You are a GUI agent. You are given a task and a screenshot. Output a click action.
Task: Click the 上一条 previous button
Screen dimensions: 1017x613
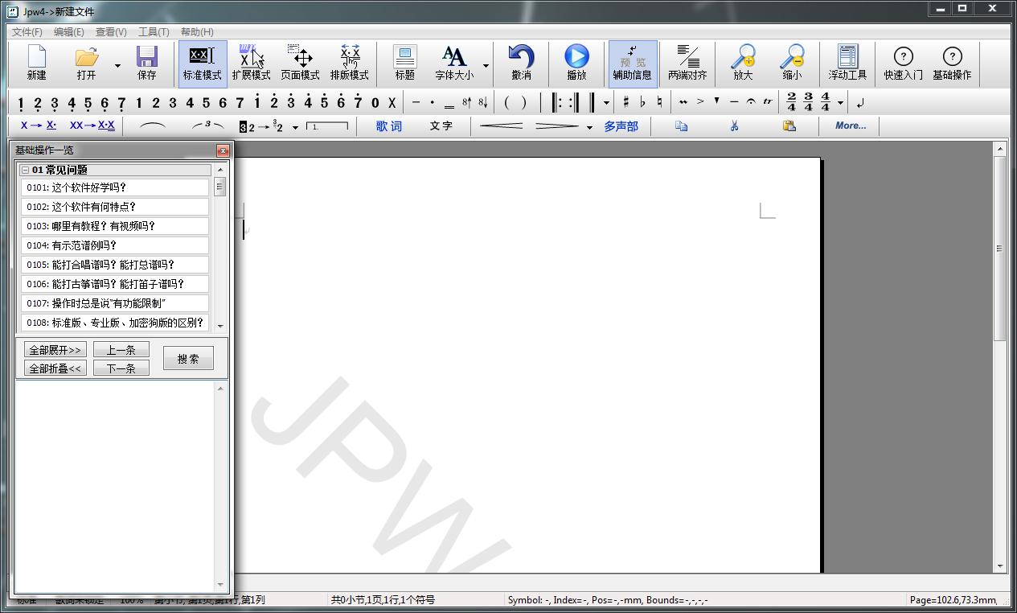121,350
